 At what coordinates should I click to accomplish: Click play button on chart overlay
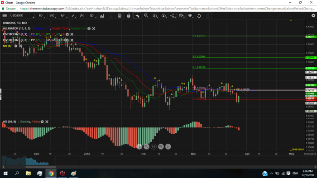[x=168, y=146]
